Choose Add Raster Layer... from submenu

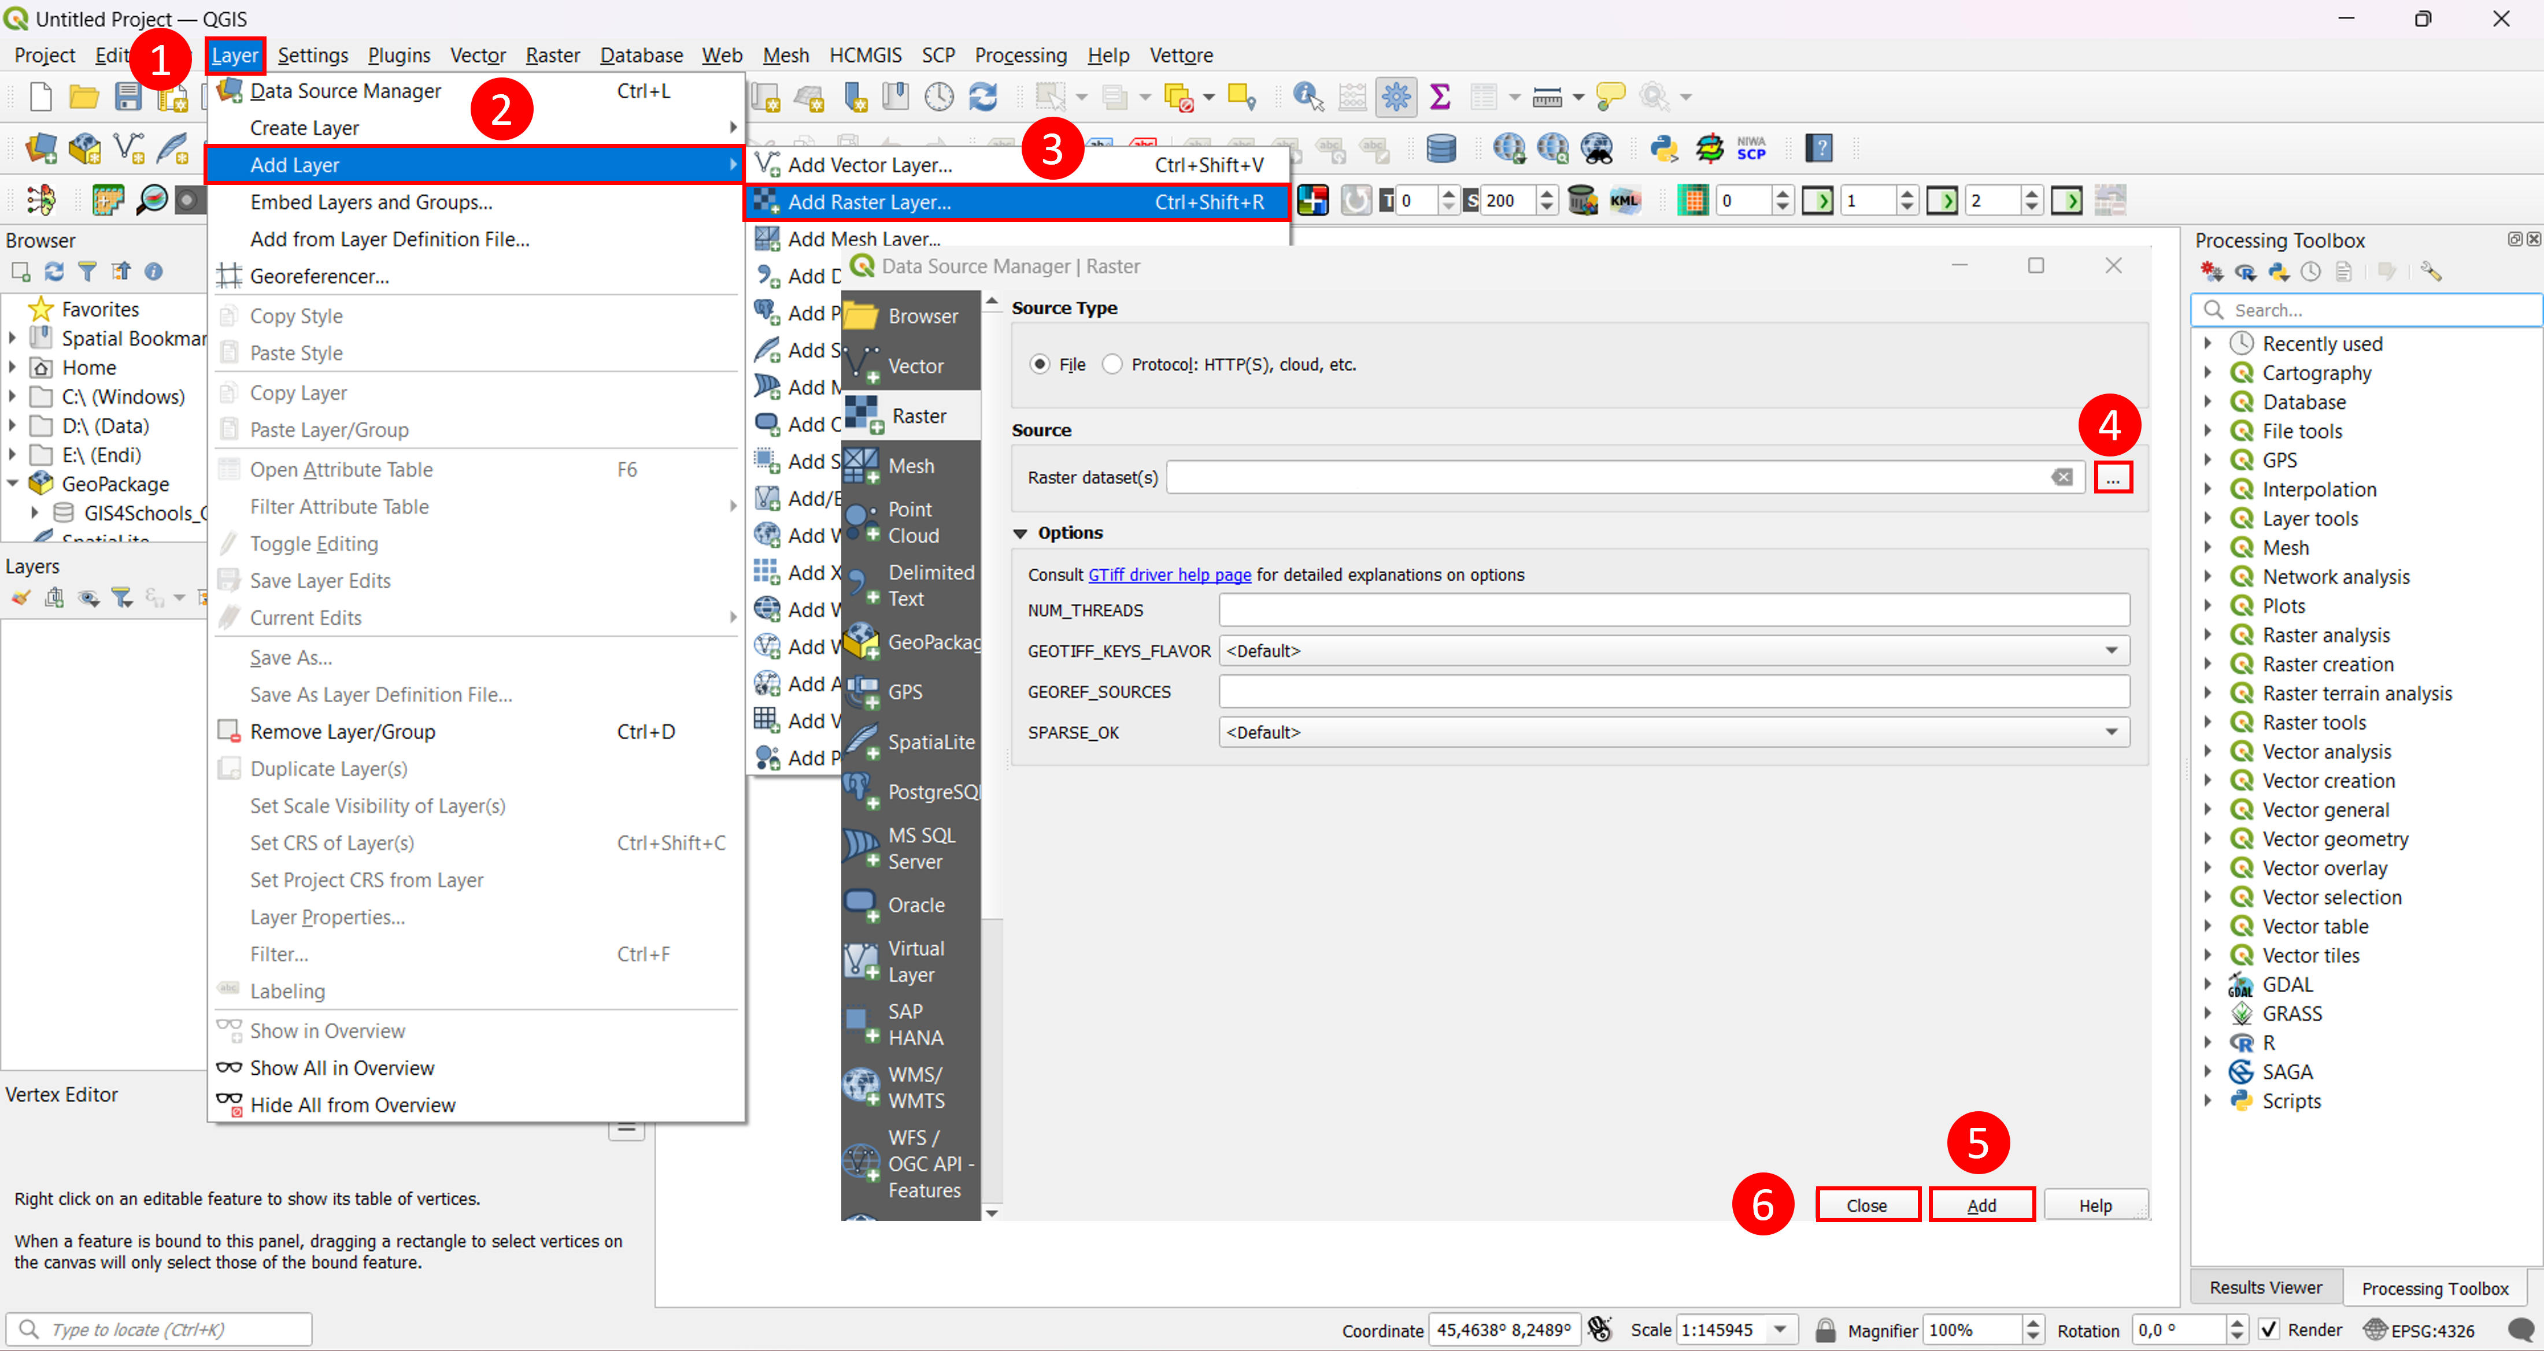tap(1017, 202)
